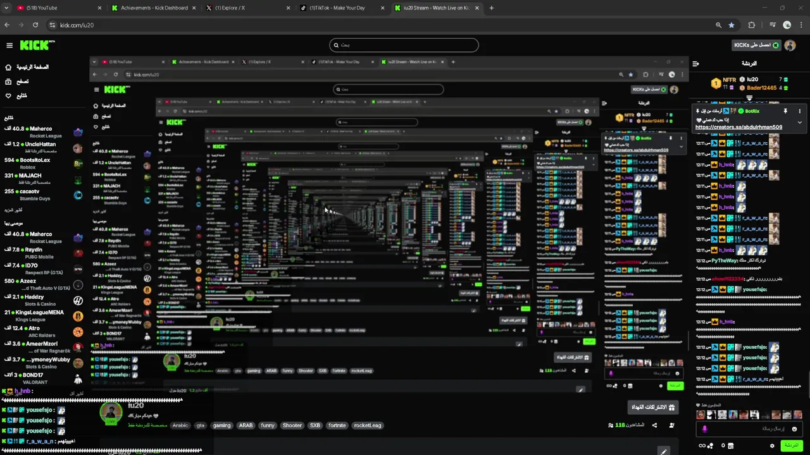This screenshot has width=810, height=455.
Task: Select the iu20 Stream - Watch Live tab
Action: point(437,8)
